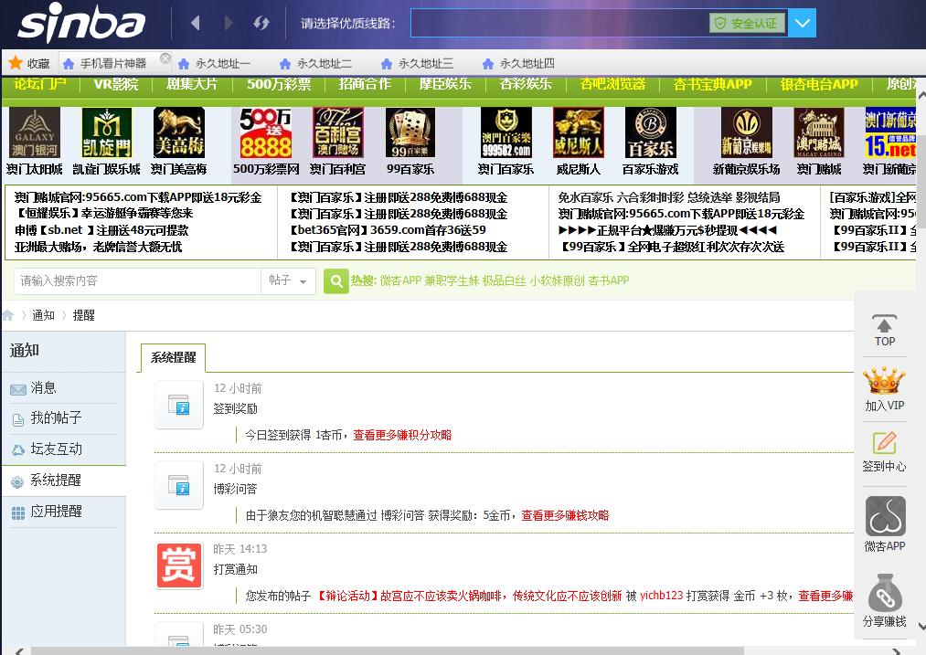
Task: Go forward with the forward arrow
Action: (x=229, y=23)
